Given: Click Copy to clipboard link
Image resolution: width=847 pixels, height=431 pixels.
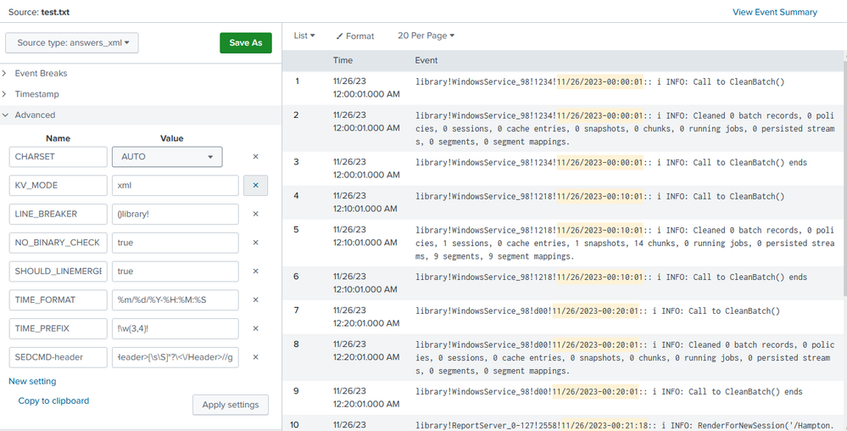Looking at the screenshot, I should coord(53,400).
